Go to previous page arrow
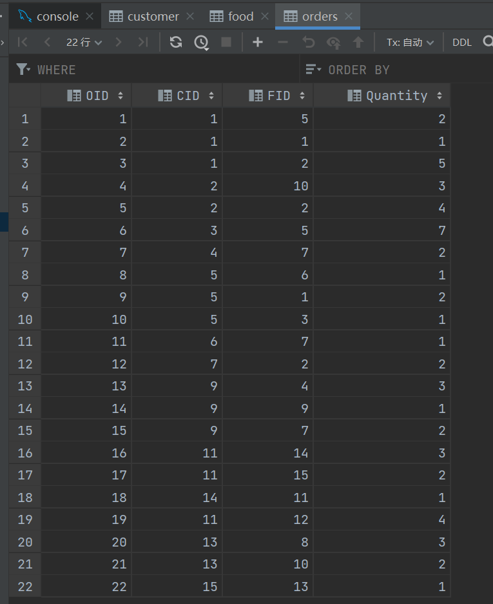 click(47, 42)
